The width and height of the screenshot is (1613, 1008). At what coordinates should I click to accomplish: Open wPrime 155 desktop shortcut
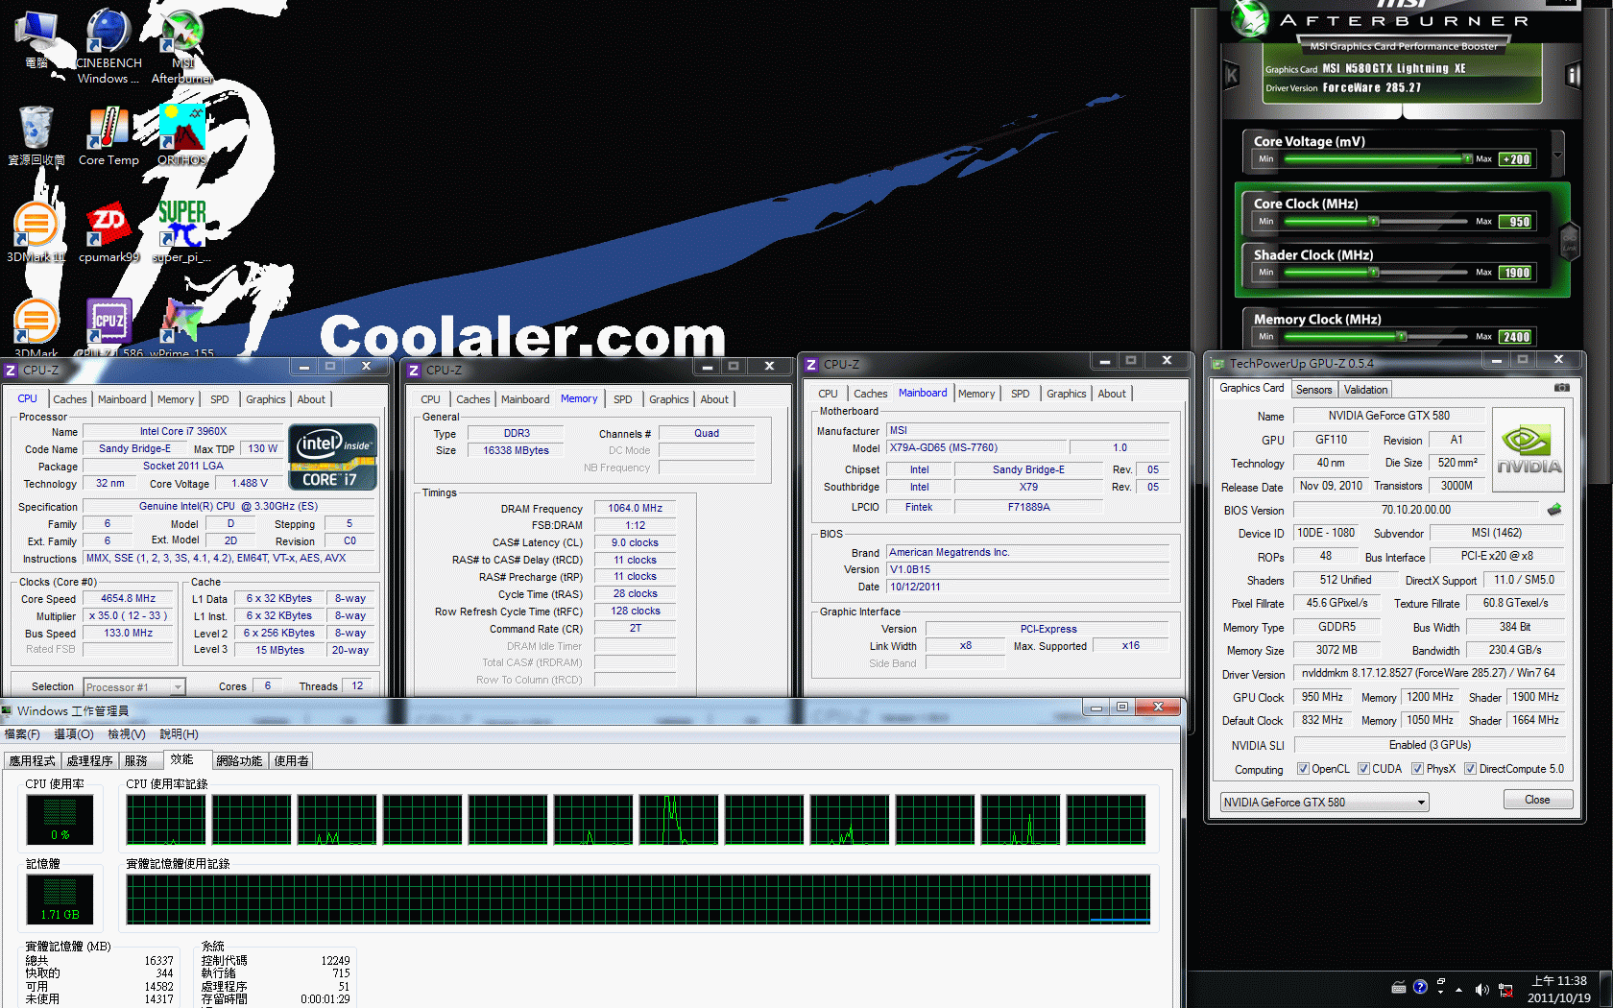coord(181,327)
